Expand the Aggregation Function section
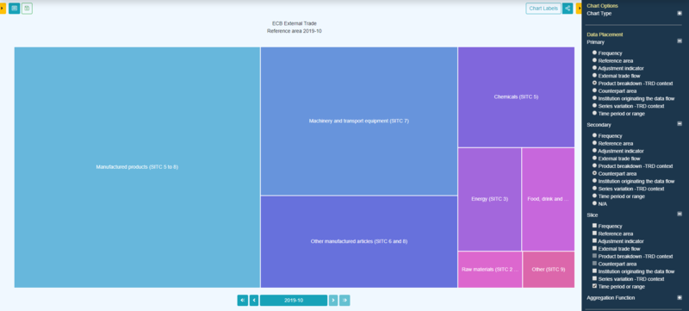 (x=680, y=297)
